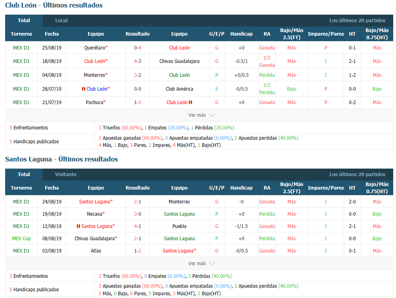Click handicap -1/1.5 in 12/08/19 row
Screen dimensions: 396x298
pos(242,226)
